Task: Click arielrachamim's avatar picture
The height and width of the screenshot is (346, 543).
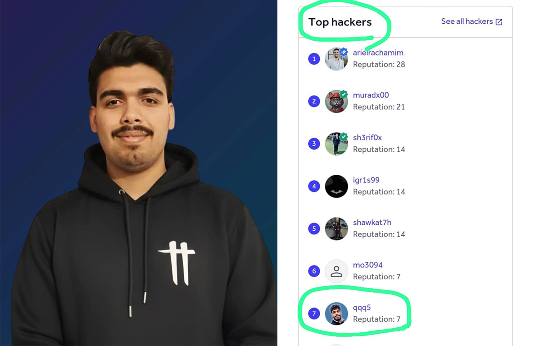Action: (336, 59)
